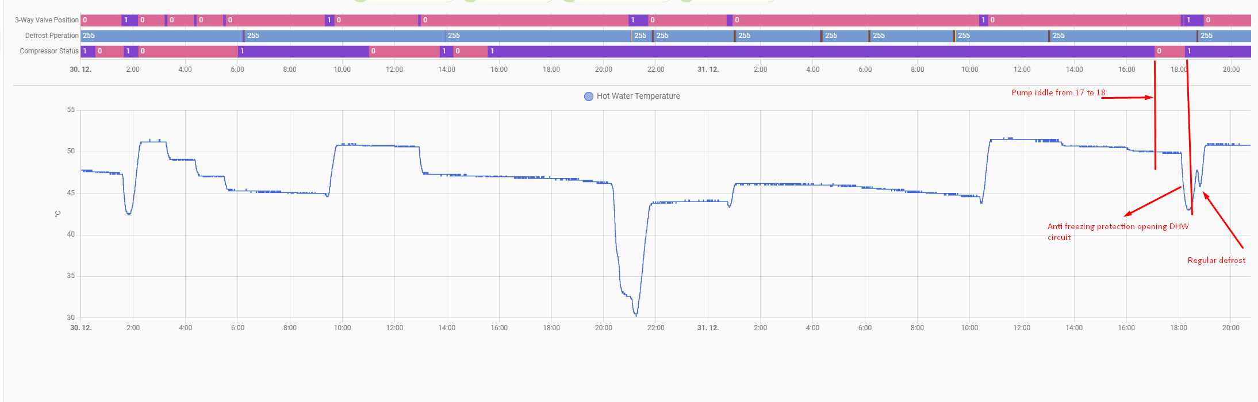Screen dimensions: 1258x402
Task: Select the Compressor Status row label
Action: coord(49,51)
